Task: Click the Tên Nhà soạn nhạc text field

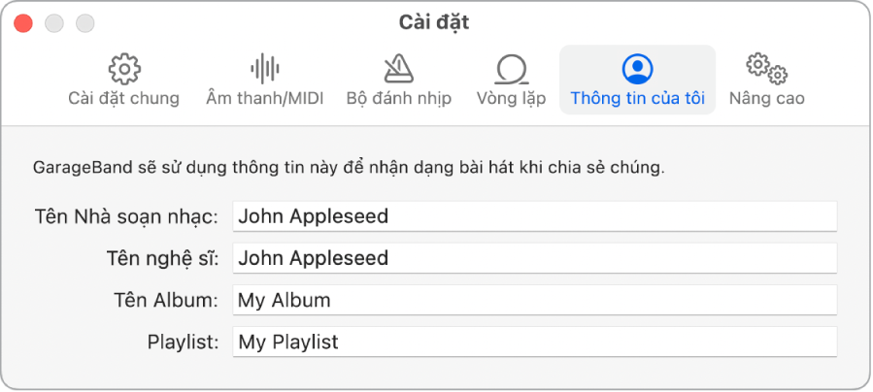Action: (x=534, y=216)
